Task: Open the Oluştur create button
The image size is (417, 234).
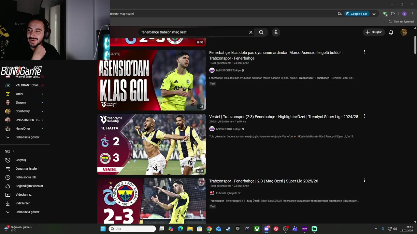Action: (374, 32)
